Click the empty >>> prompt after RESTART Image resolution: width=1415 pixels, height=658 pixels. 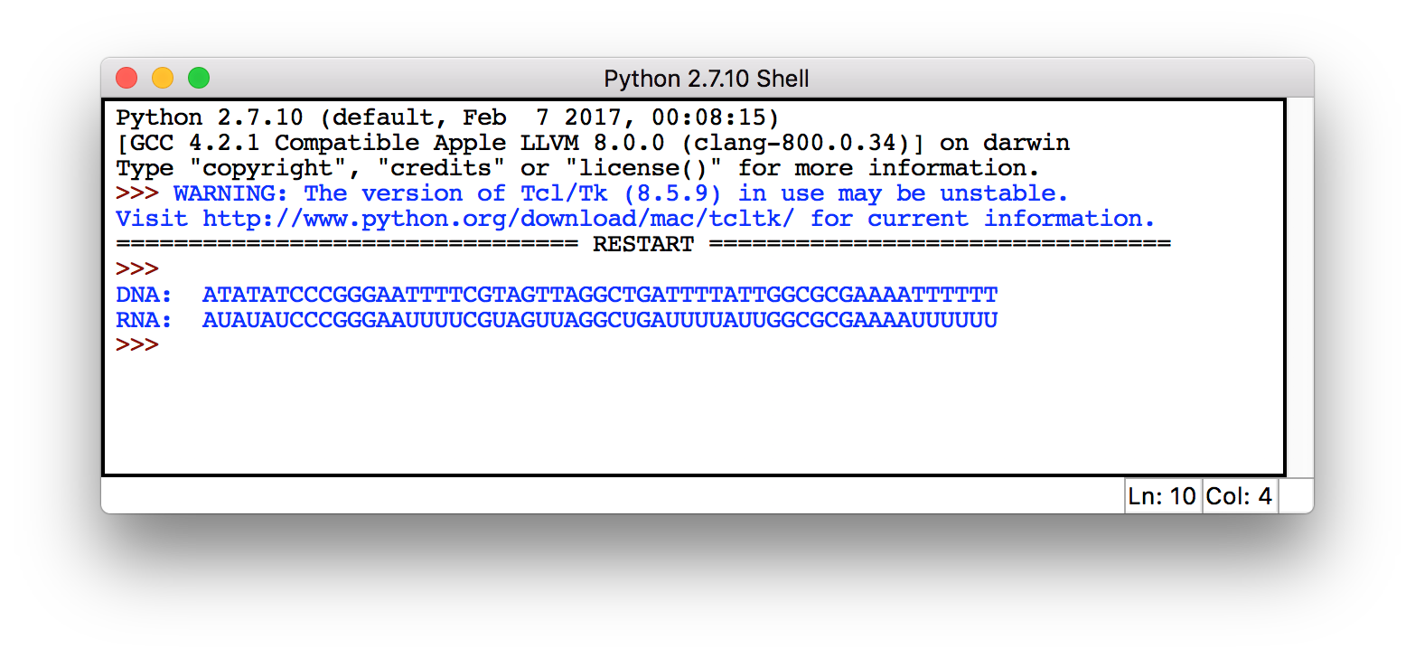tap(137, 269)
